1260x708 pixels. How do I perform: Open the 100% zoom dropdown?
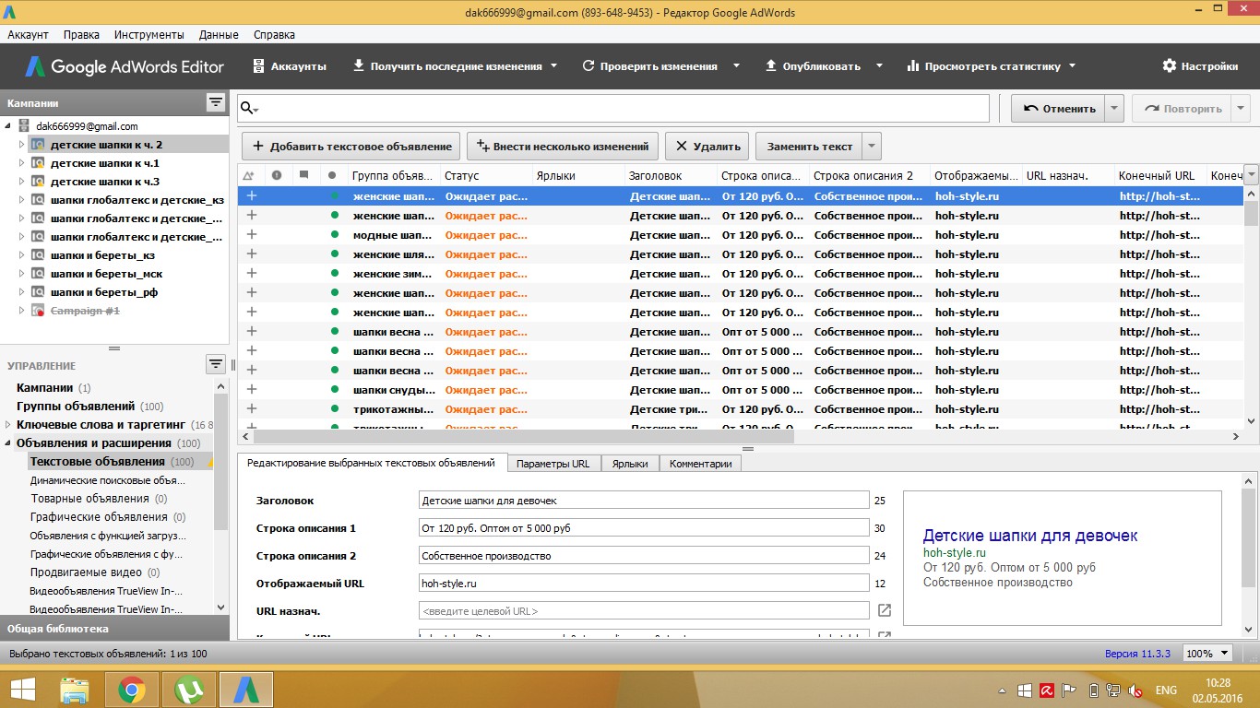pyautogui.click(x=1207, y=653)
